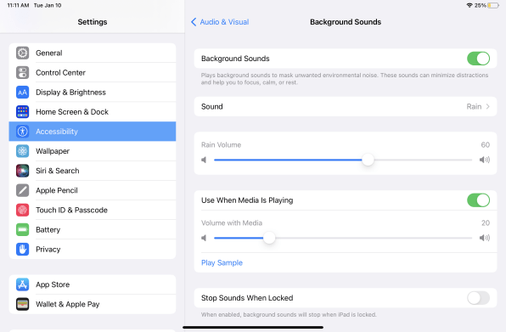This screenshot has height=332, width=506.
Task: Select Display & Brightness AA icon
Action: (23, 93)
